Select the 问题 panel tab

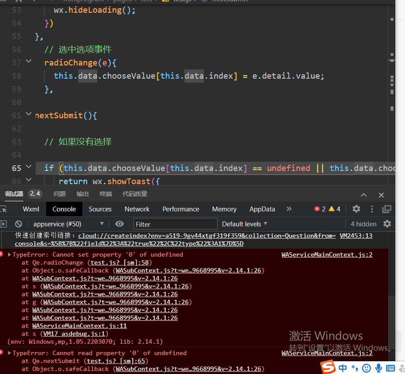pyautogui.click(x=60, y=194)
